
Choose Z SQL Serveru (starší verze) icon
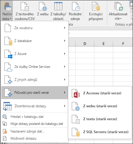click(x=76, y=132)
